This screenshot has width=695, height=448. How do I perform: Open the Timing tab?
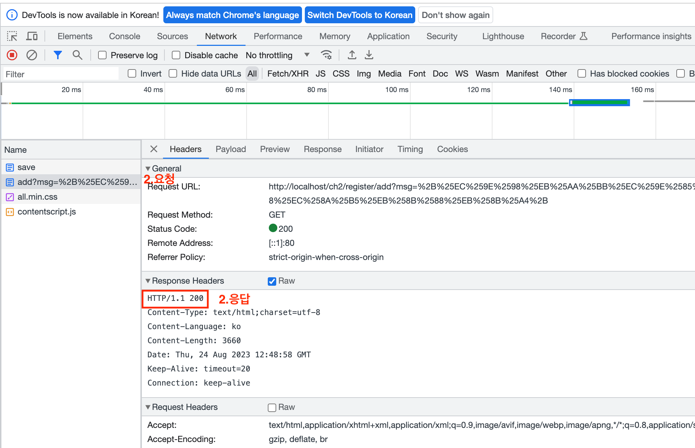click(410, 149)
